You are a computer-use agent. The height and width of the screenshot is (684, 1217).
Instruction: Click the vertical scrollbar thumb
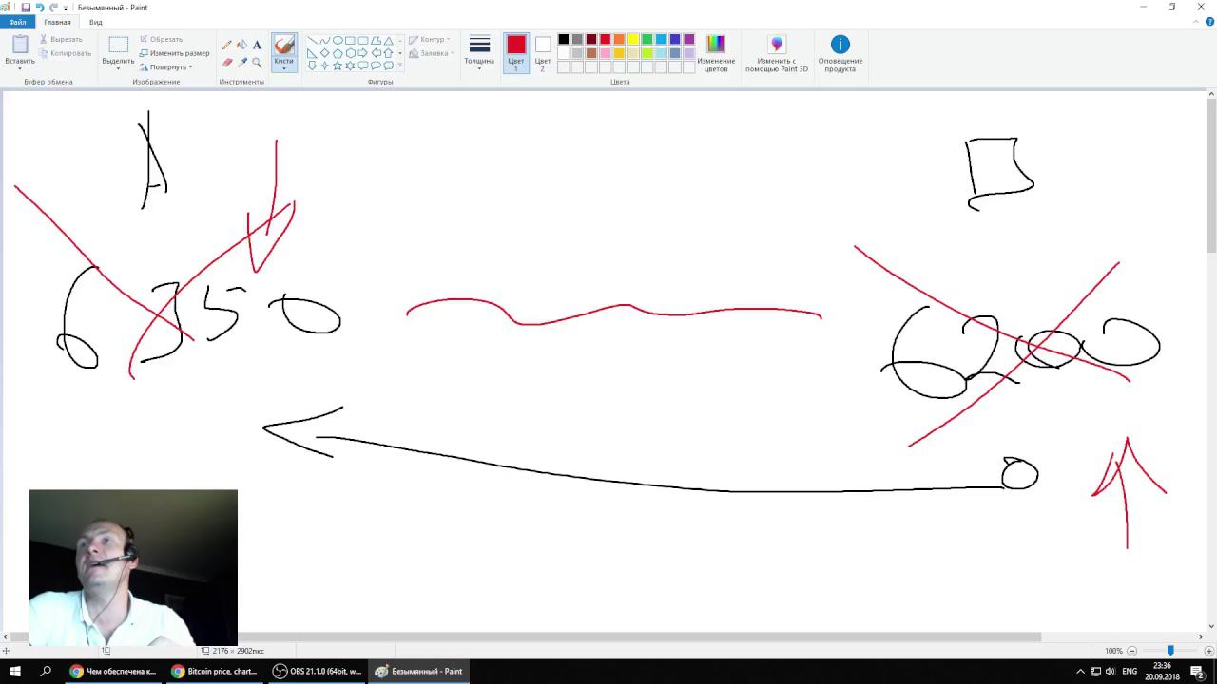(1211, 176)
